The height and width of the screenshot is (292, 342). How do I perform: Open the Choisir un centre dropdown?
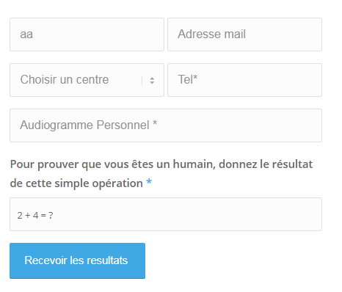click(x=87, y=80)
